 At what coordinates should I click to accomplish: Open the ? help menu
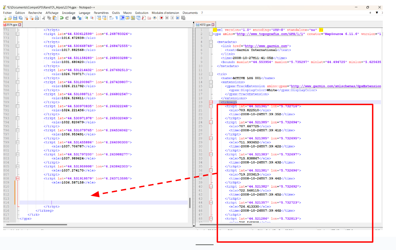(202, 13)
